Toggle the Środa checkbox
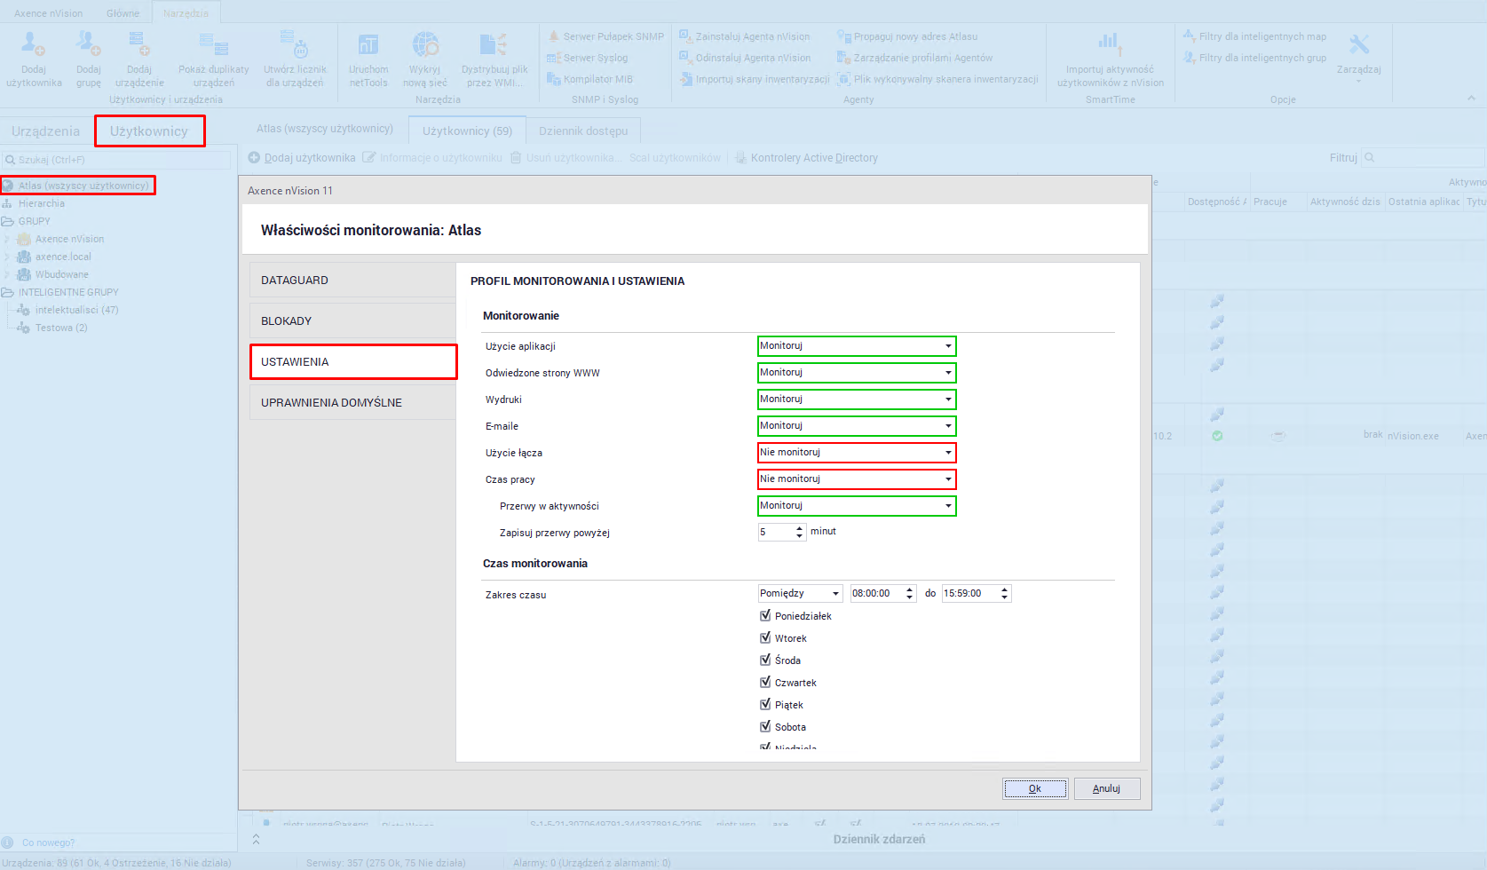 coord(765,660)
